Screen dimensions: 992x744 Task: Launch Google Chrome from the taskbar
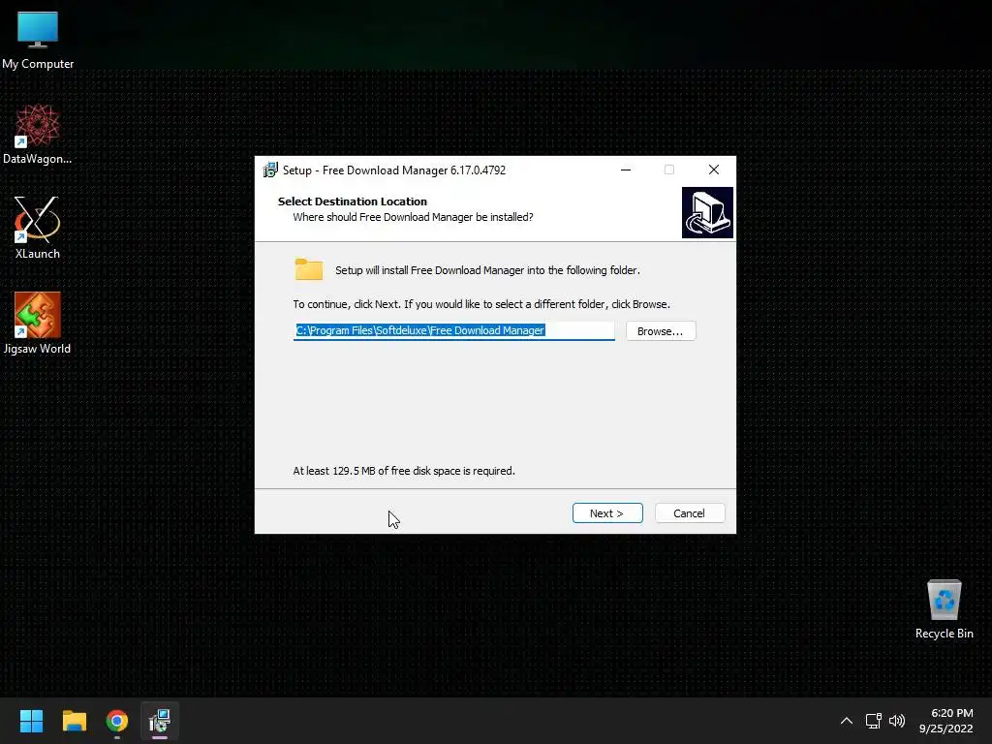117,721
